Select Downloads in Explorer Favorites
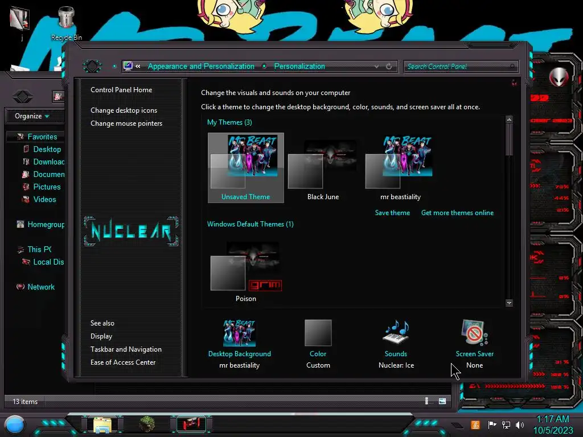 pos(43,162)
